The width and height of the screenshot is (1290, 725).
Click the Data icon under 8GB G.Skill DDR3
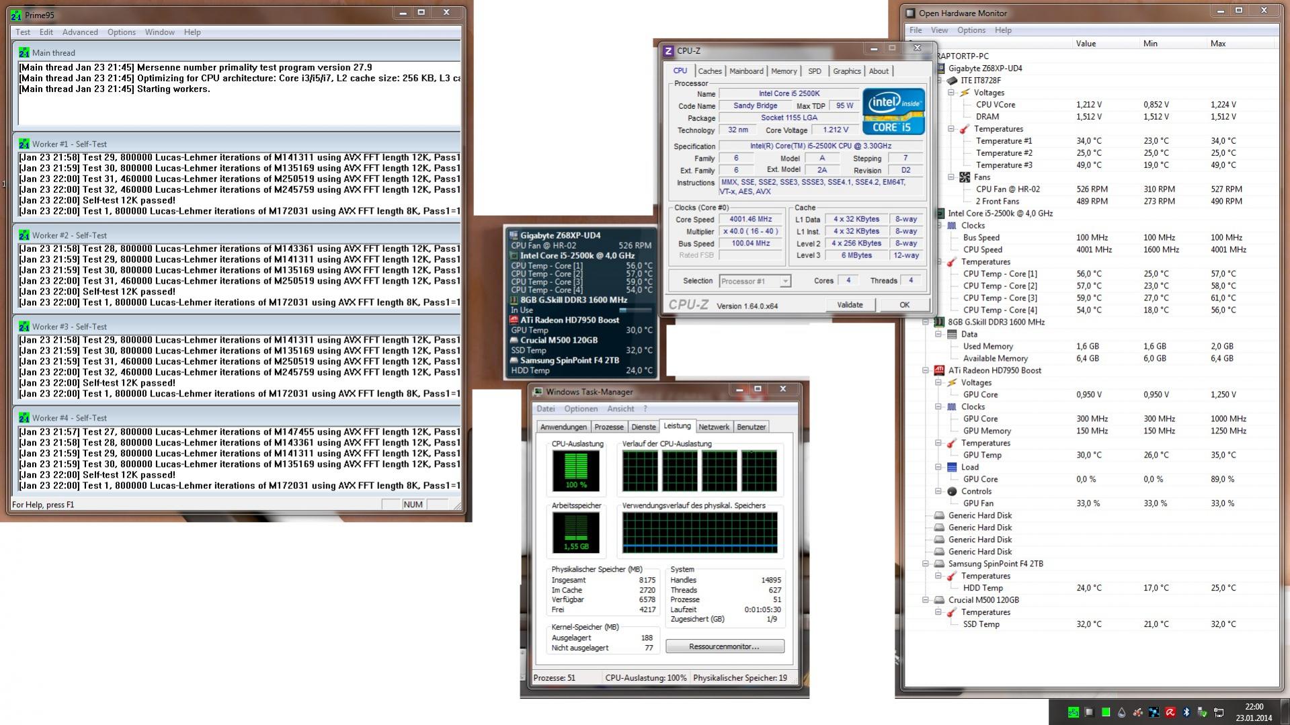click(x=952, y=334)
